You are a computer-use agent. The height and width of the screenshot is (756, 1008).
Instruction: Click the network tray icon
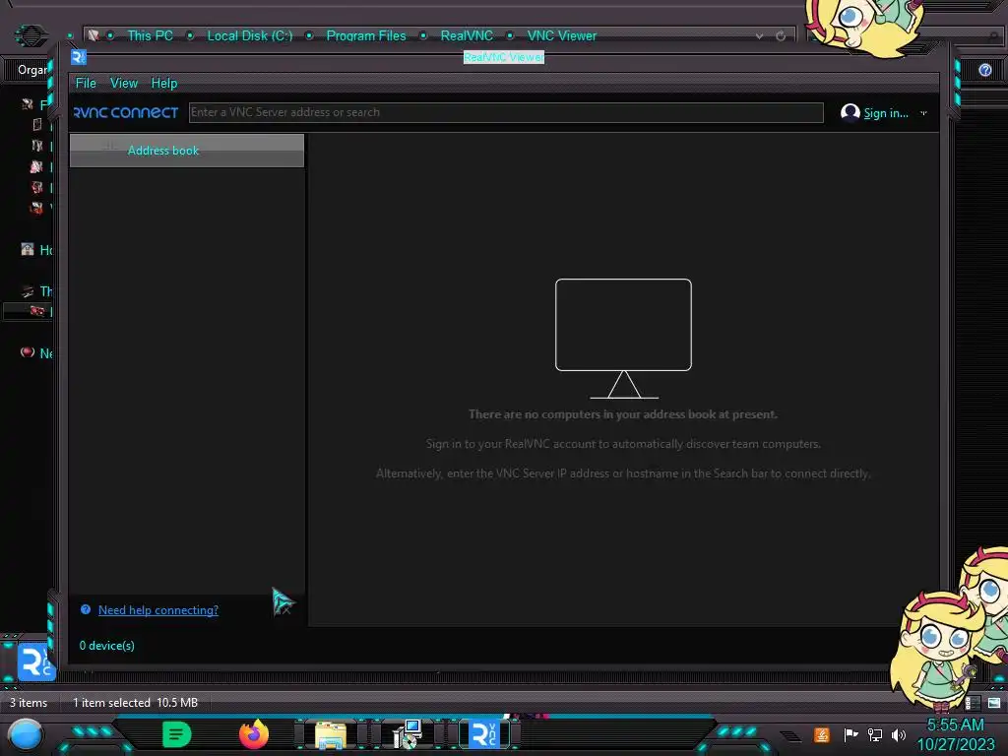pos(875,734)
